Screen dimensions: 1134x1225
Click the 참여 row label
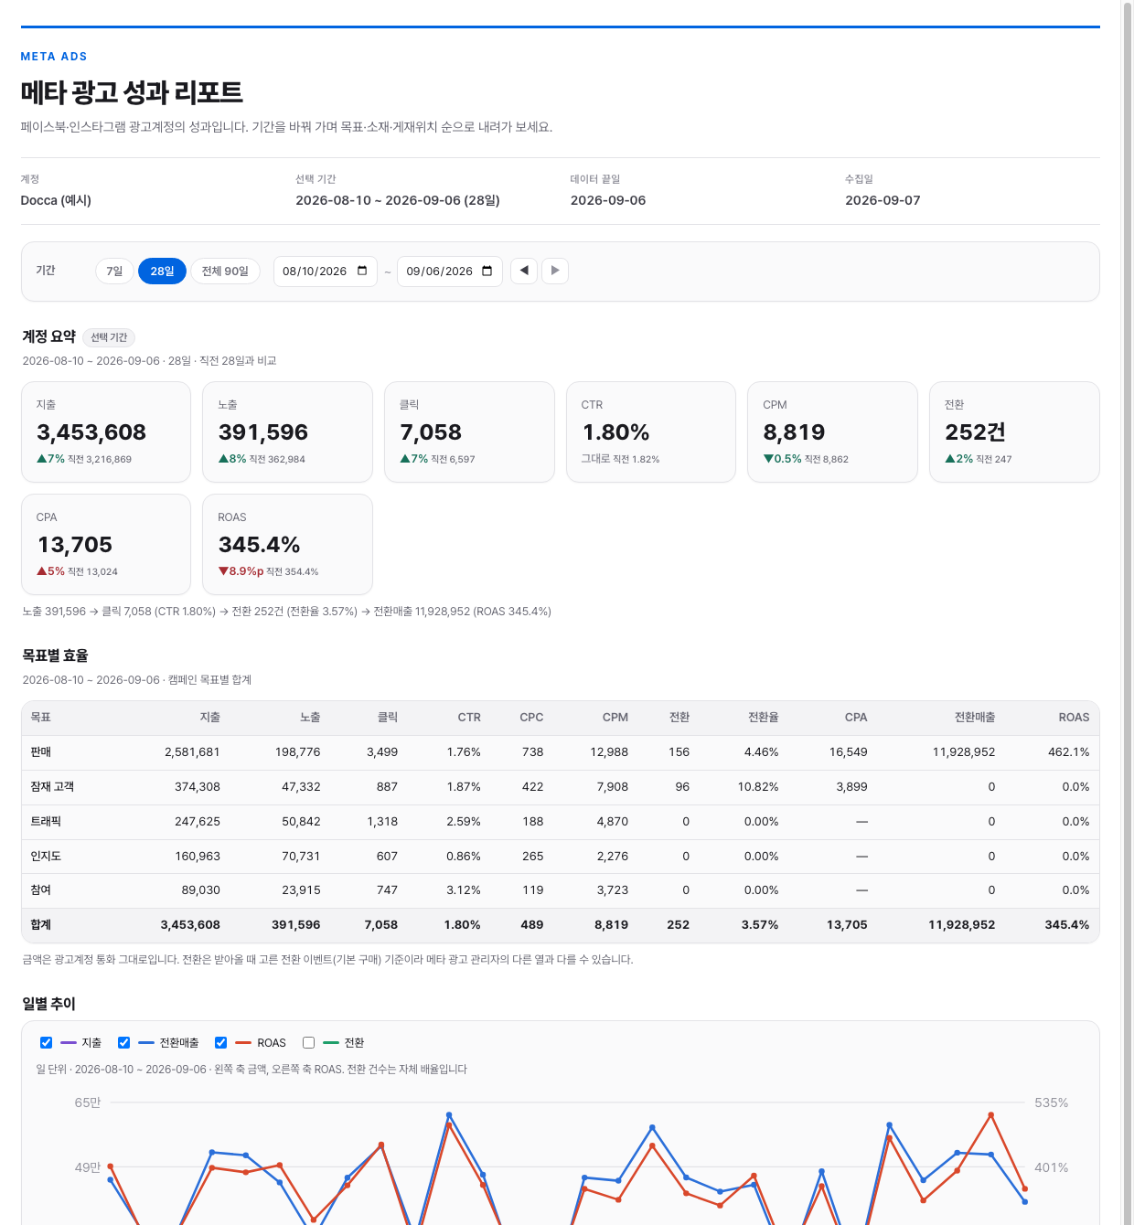point(41,890)
